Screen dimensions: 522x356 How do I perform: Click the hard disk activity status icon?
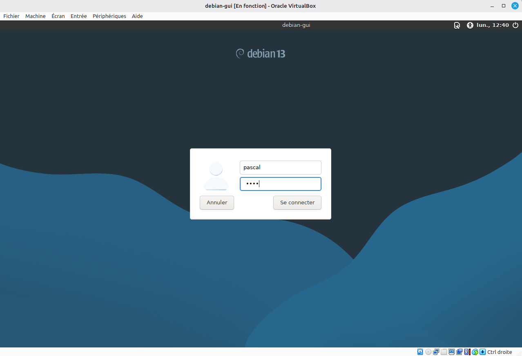pos(420,352)
